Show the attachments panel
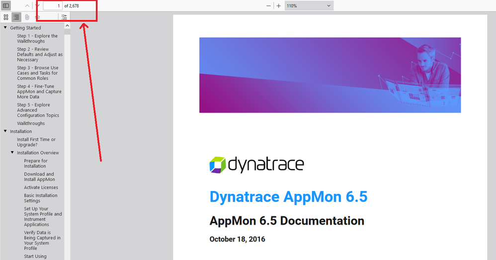The width and height of the screenshot is (496, 260). click(x=27, y=17)
